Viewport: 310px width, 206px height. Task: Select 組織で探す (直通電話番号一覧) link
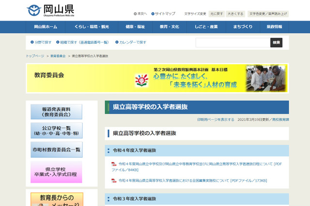[x=84, y=42]
